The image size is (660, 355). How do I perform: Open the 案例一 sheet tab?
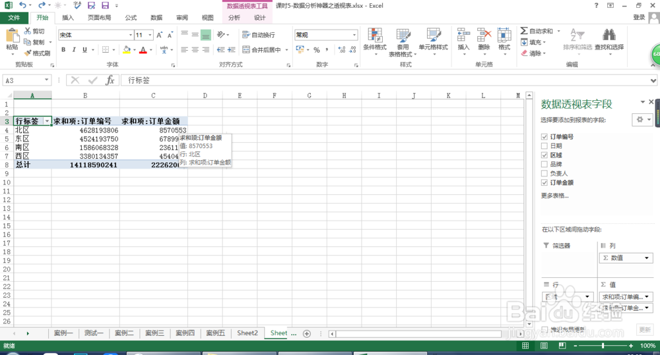63,333
